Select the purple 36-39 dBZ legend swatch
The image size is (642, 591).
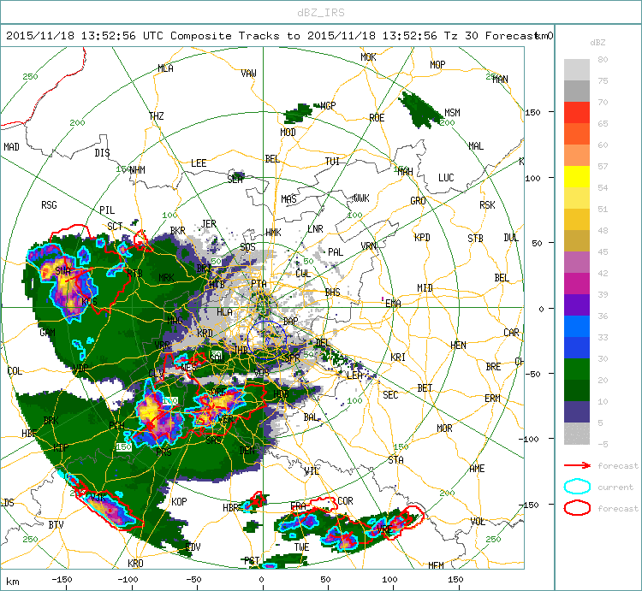click(576, 305)
